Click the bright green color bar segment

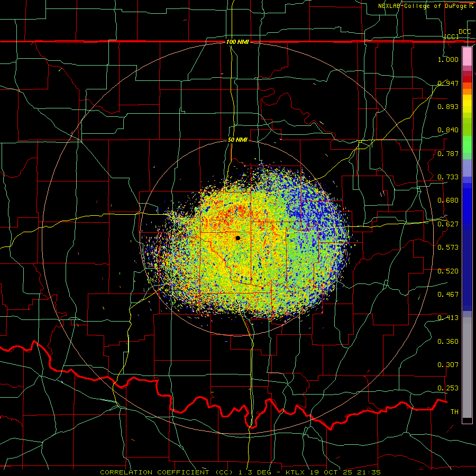pos(467,145)
